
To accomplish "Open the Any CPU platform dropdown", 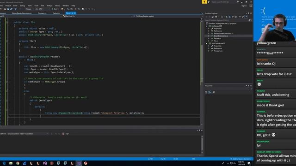I will (43, 9).
